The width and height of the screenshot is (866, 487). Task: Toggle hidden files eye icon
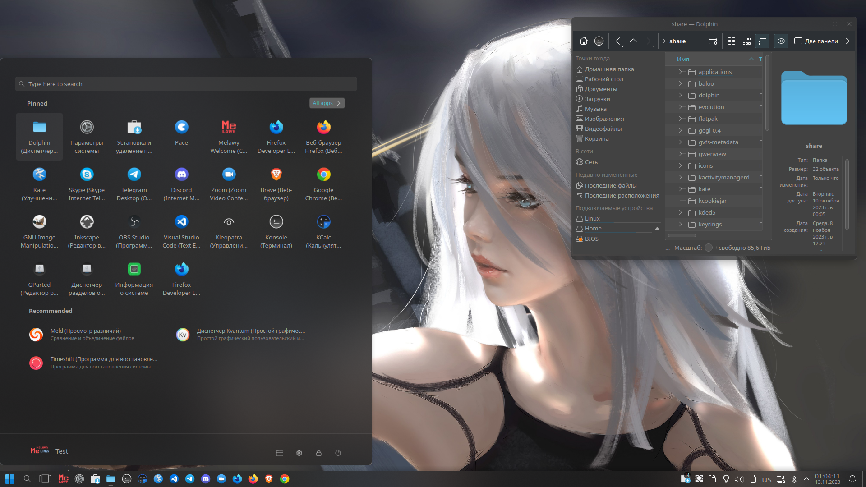click(781, 41)
